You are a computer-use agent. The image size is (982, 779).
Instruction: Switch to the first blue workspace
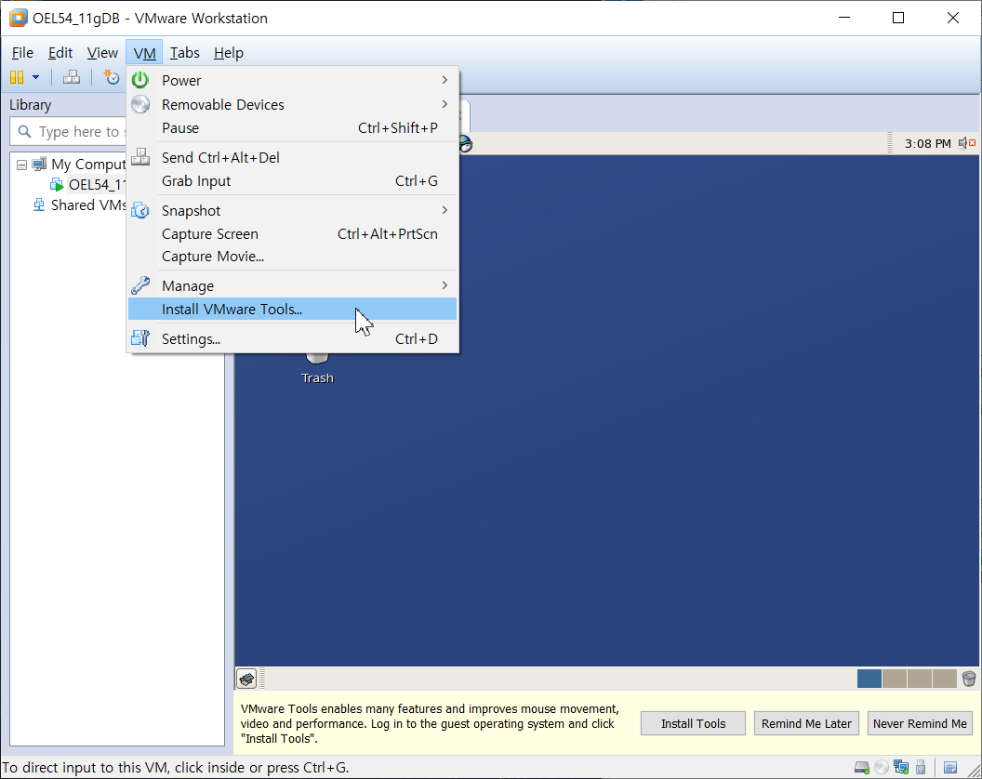click(x=869, y=679)
